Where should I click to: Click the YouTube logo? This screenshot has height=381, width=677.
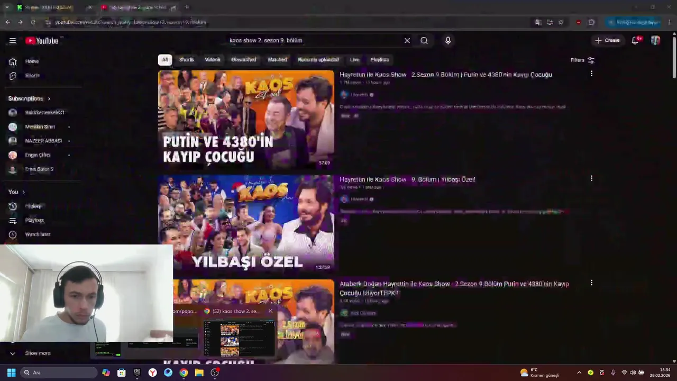[42, 41]
